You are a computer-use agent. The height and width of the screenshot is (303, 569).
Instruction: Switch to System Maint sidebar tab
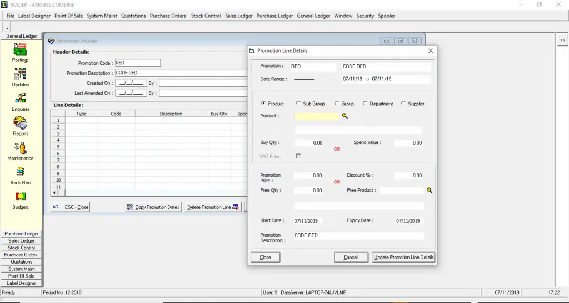coord(22,269)
